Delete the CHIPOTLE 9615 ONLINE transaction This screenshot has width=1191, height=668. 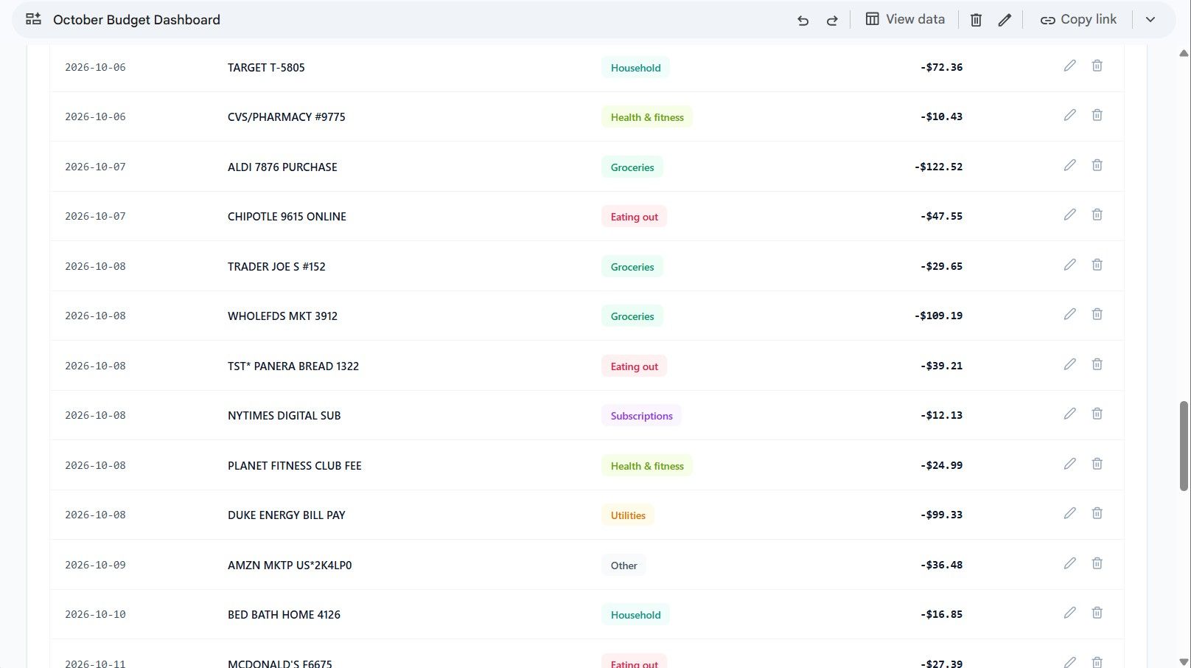[1097, 215]
